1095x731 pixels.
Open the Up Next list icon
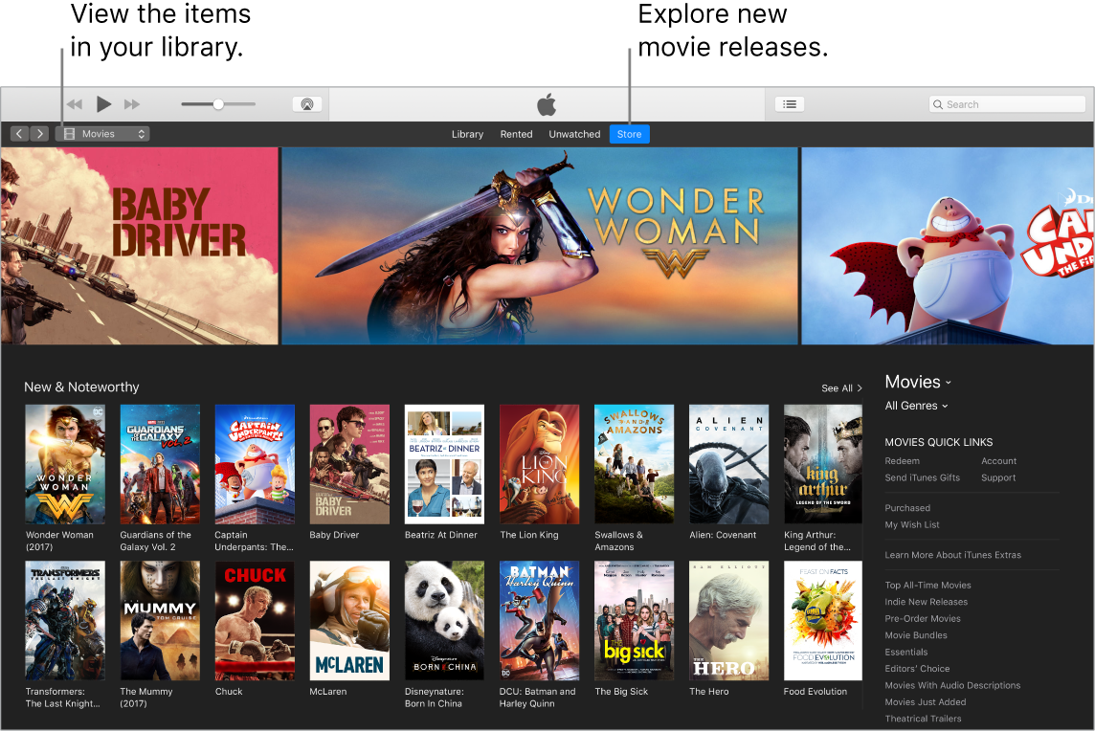point(790,104)
